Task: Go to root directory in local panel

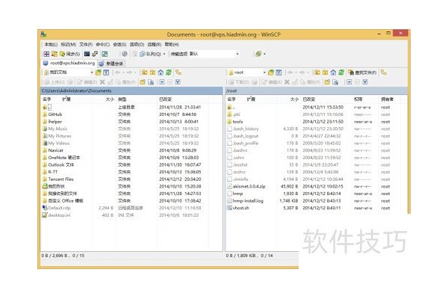Action: [152, 73]
